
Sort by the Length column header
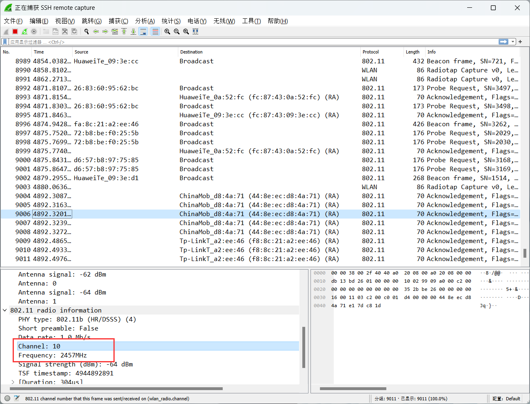point(415,52)
